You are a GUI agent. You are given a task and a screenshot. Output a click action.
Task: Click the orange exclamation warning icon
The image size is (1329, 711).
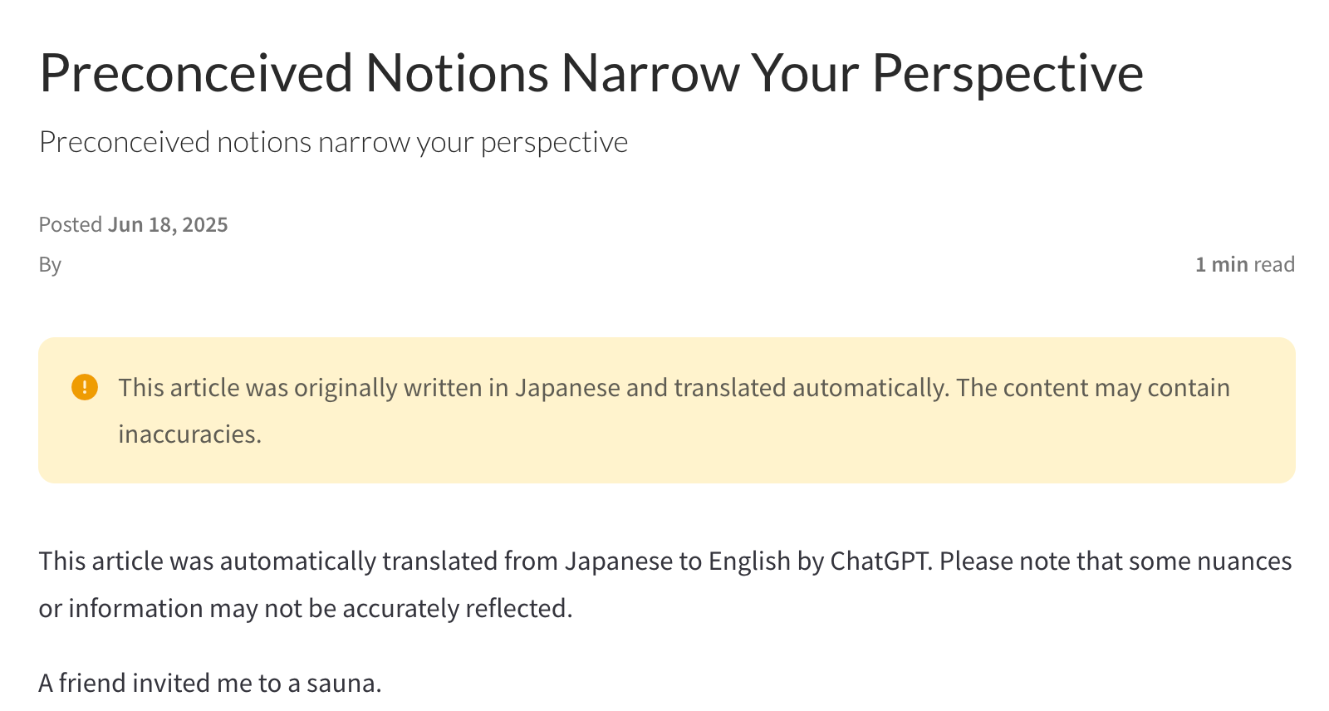[85, 387]
